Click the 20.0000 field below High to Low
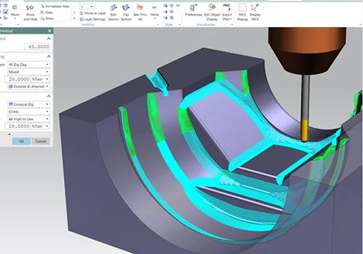This screenshot has width=363, height=254. pos(18,126)
